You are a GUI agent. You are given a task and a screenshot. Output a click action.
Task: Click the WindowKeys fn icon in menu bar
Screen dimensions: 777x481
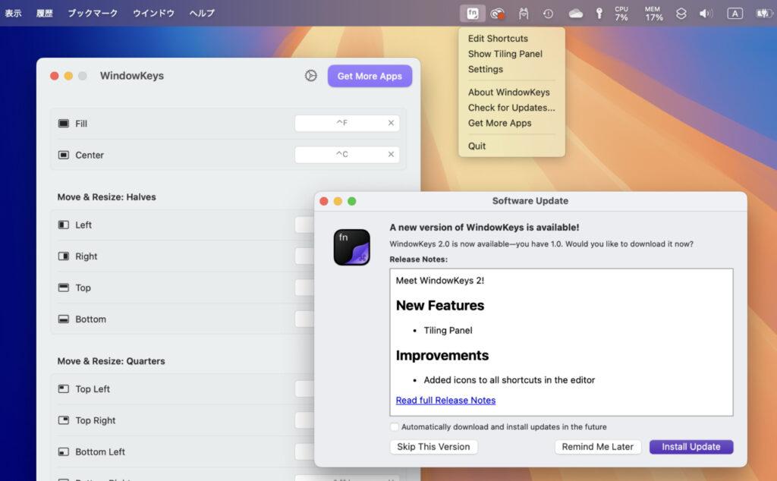point(470,13)
